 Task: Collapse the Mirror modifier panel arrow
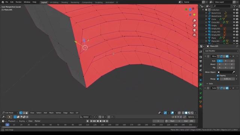click(205, 56)
